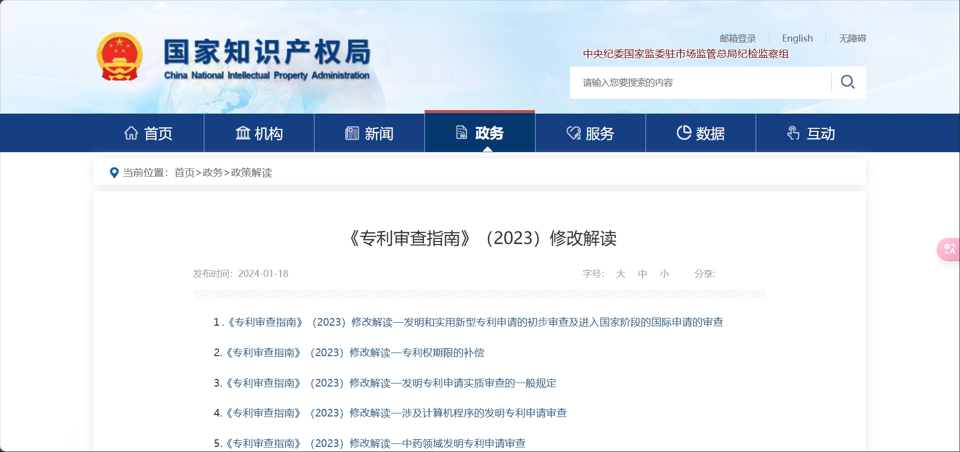This screenshot has height=452, width=960.
Task: Click the publish date 2024-01-18
Action: 263,274
